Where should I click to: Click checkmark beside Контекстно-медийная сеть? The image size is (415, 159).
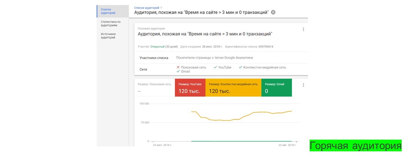tap(240, 67)
